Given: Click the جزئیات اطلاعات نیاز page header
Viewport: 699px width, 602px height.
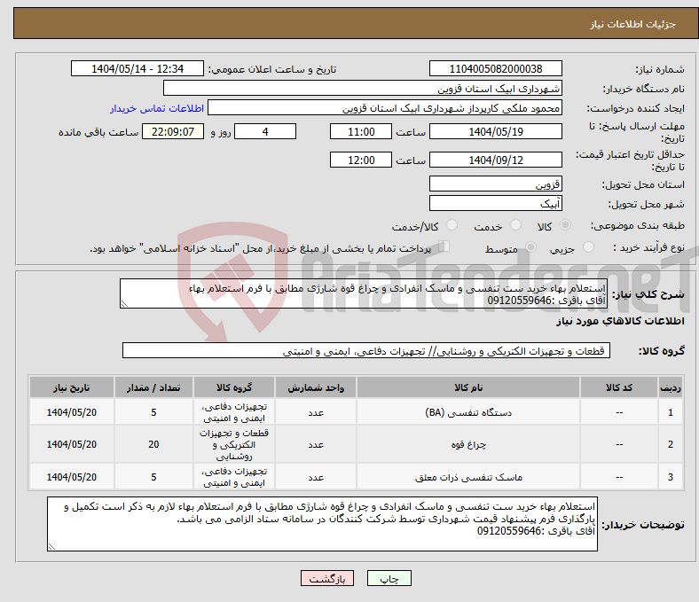Looking at the screenshot, I should point(633,24).
